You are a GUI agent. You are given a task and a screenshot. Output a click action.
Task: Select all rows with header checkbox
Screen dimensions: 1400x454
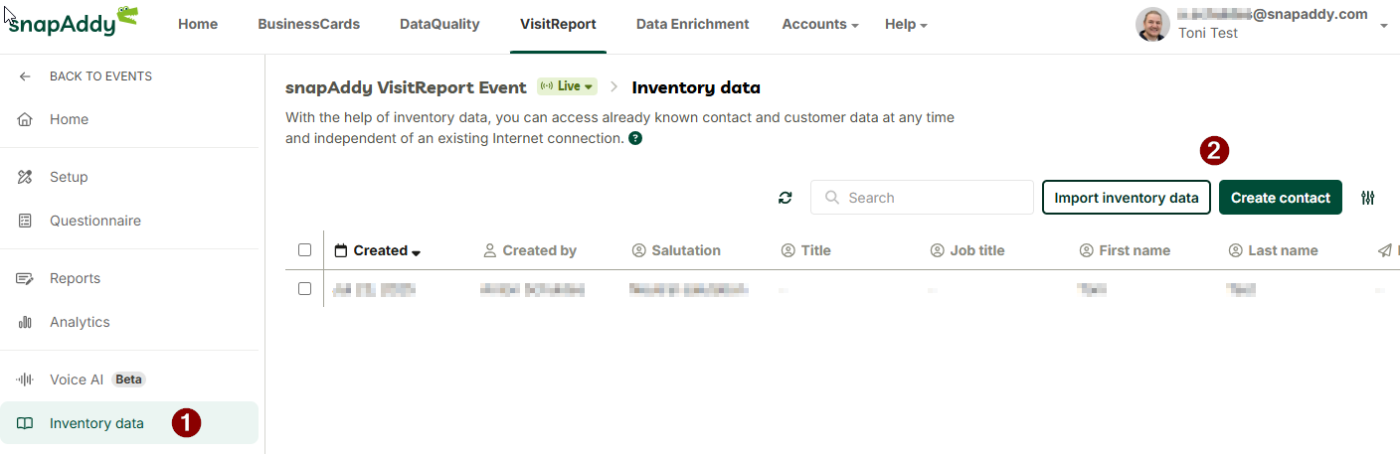coord(305,250)
